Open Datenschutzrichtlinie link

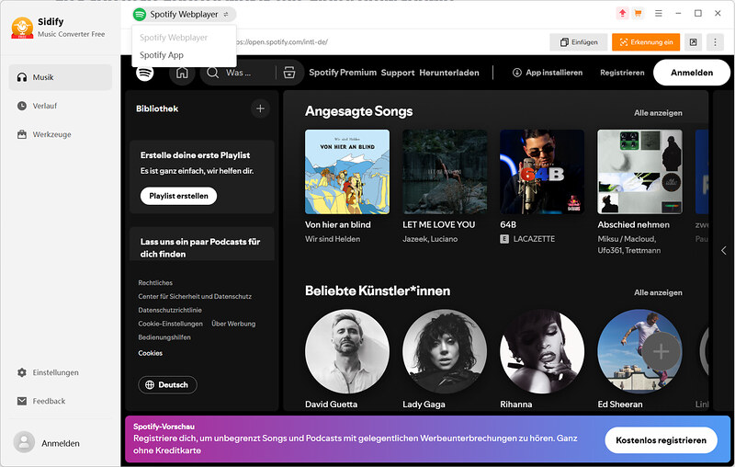tap(170, 310)
